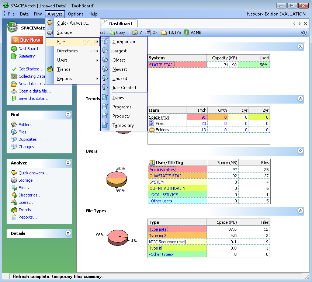Choose Comparison from Files submenu
The width and height of the screenshot is (312, 282).
click(124, 42)
